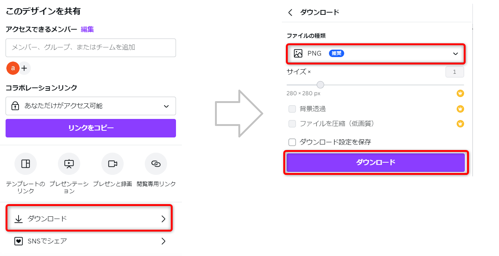Click the crown icon next to 背景透過

coord(460,109)
